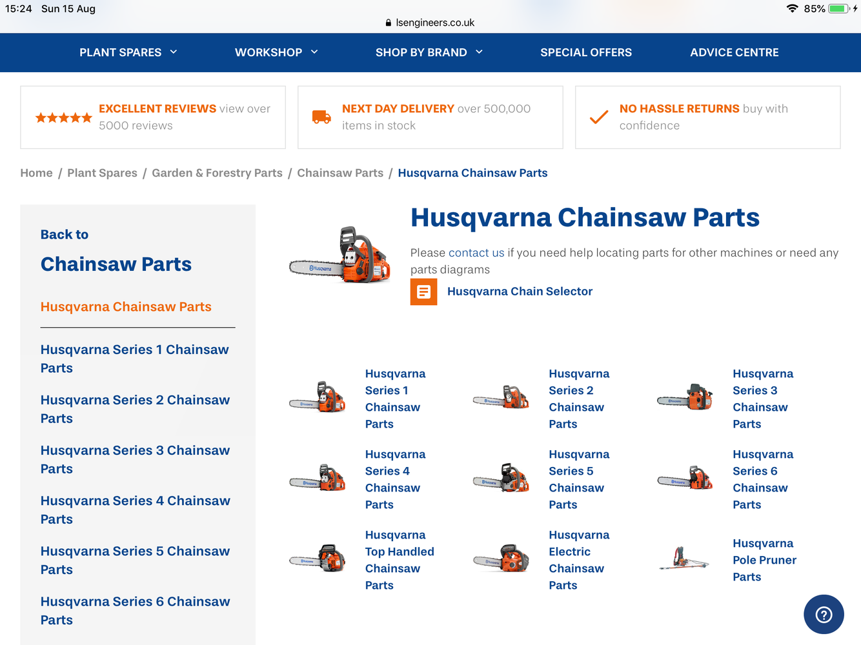Click Husqvarna Top Handled Chainsaw Parts link
This screenshot has width=861, height=645.
click(x=400, y=560)
